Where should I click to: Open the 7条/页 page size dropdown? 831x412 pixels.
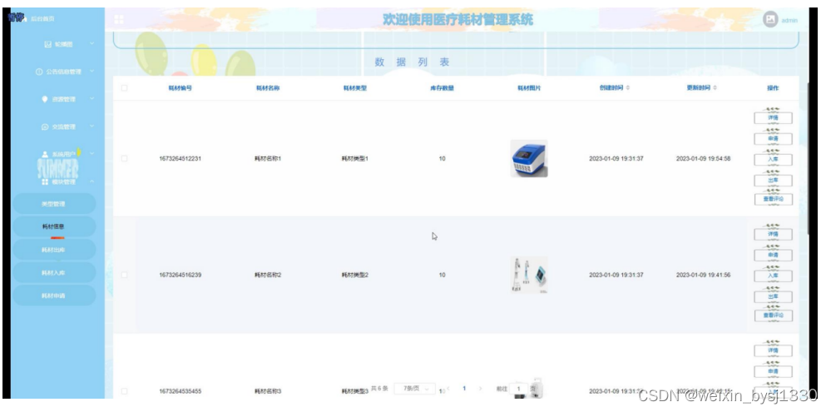pyautogui.click(x=415, y=389)
